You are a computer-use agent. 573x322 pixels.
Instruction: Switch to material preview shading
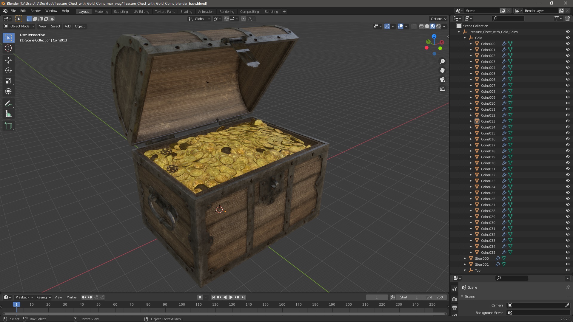click(433, 26)
